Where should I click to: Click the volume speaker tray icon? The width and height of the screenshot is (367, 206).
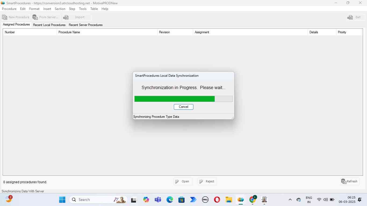325,200
